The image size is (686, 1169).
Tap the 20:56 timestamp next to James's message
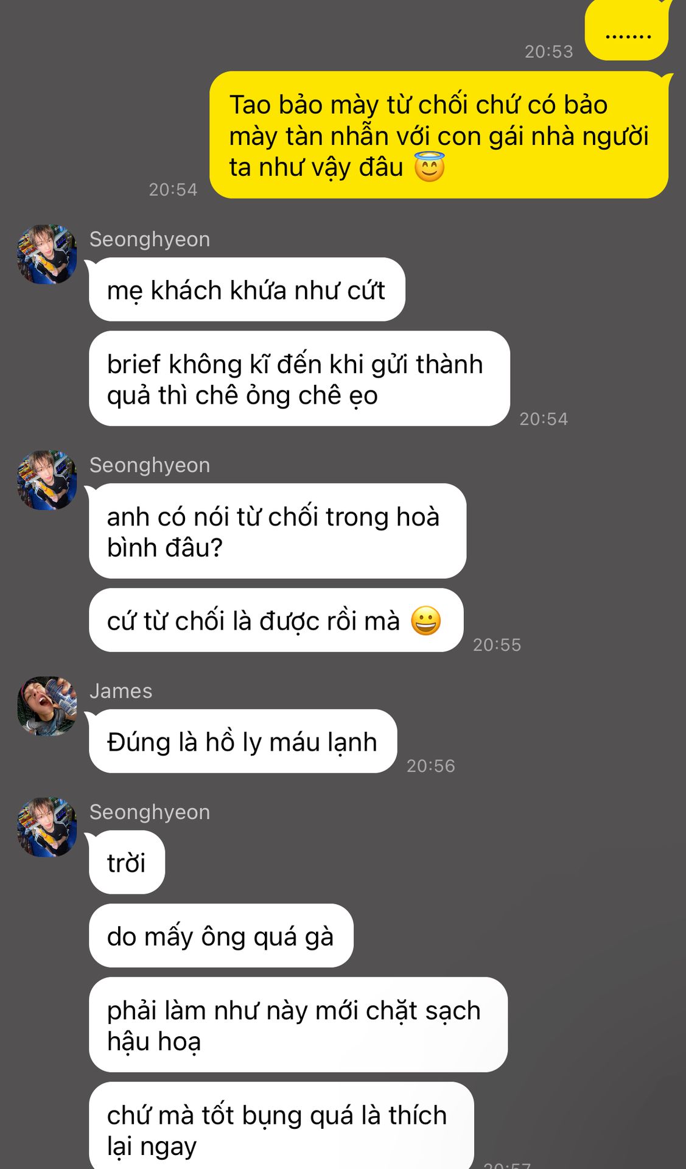431,765
